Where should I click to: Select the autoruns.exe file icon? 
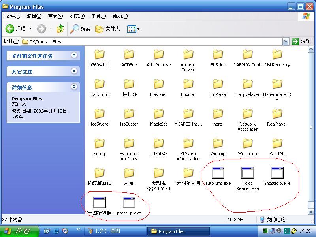[x=218, y=173]
